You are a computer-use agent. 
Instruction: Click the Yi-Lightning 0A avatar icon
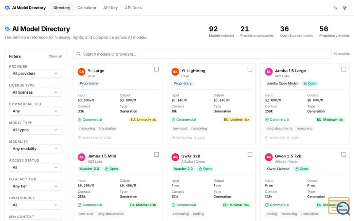pyautogui.click(x=175, y=72)
